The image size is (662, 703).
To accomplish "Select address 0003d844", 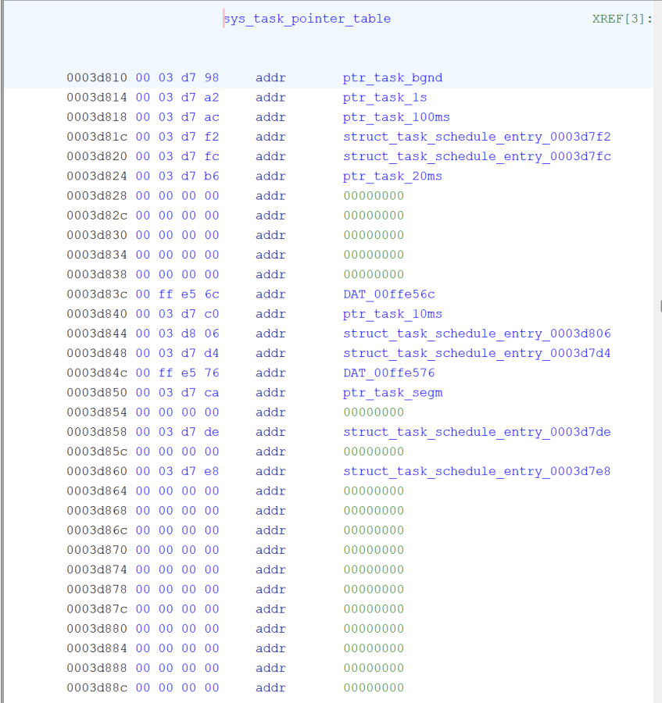I will click(x=97, y=334).
